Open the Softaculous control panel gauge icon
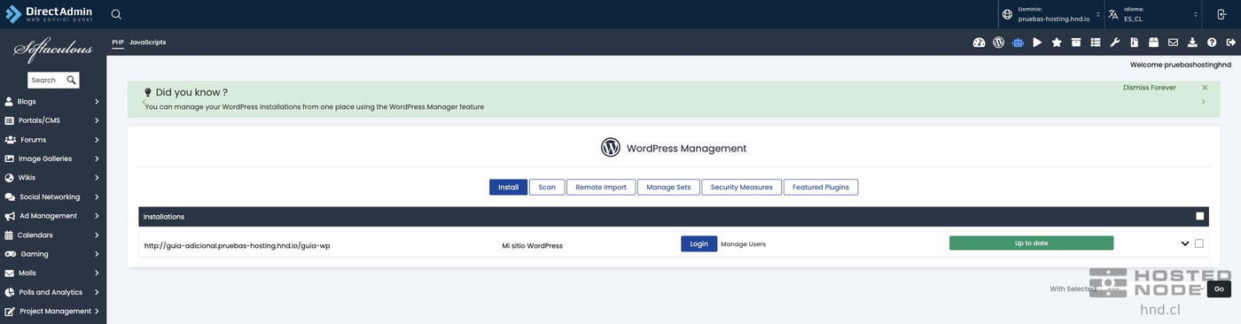1241x324 pixels. [979, 42]
